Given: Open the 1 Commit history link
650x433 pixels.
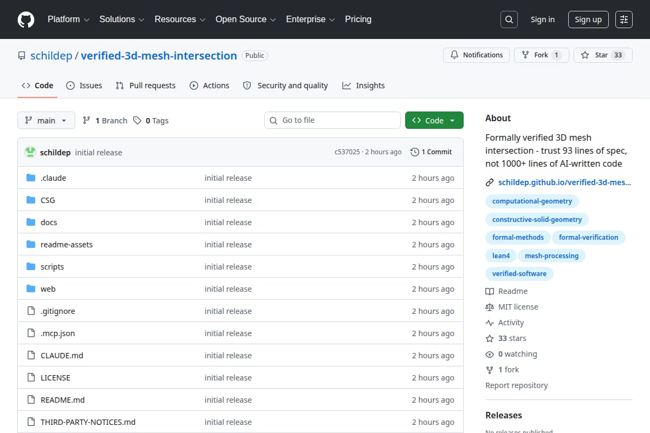Looking at the screenshot, I should click(x=431, y=152).
